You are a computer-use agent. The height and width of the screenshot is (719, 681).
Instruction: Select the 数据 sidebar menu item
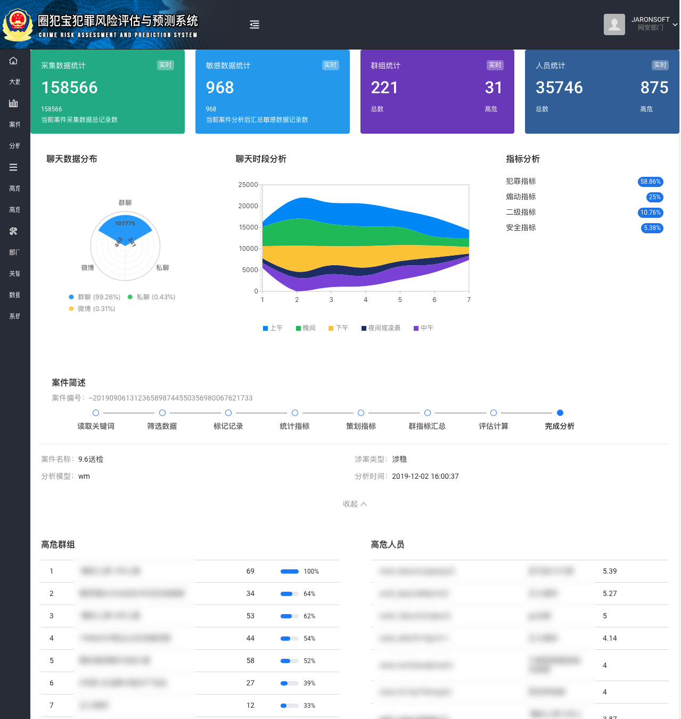point(14,295)
